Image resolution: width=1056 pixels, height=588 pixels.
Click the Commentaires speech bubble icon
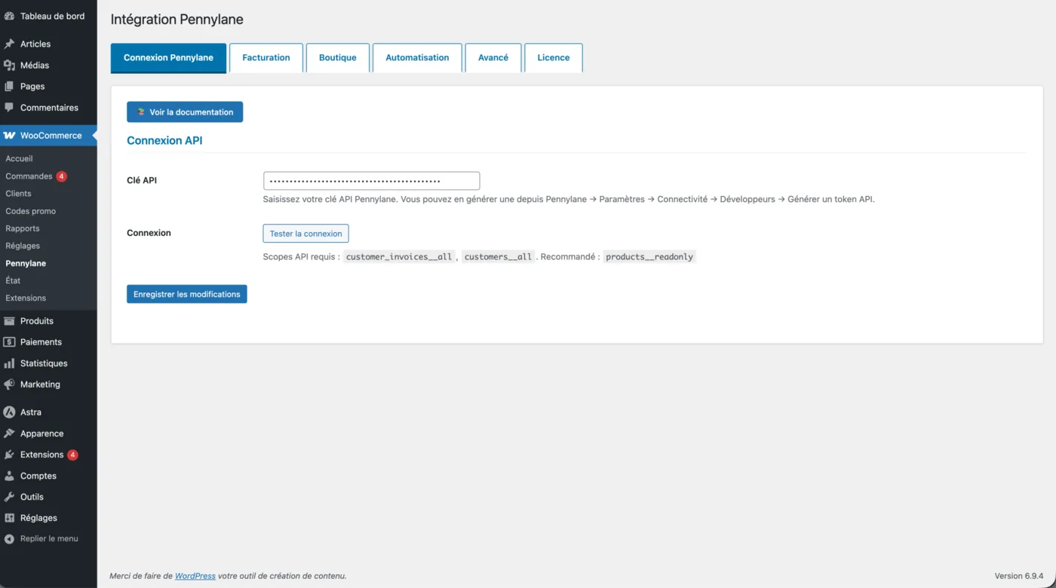(9, 107)
